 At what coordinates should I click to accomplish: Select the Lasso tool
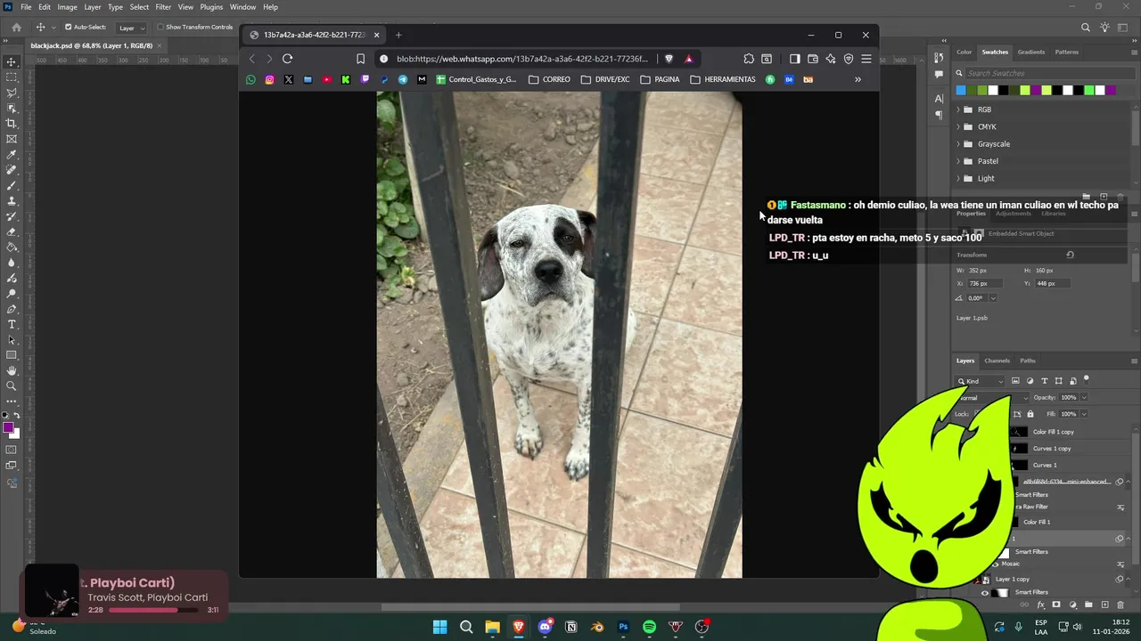pos(12,93)
